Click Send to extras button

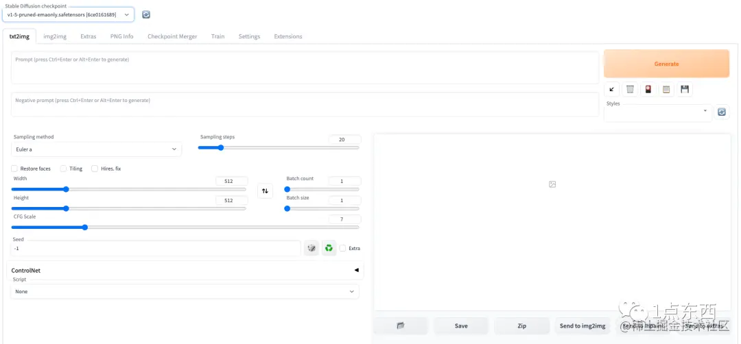(x=704, y=325)
